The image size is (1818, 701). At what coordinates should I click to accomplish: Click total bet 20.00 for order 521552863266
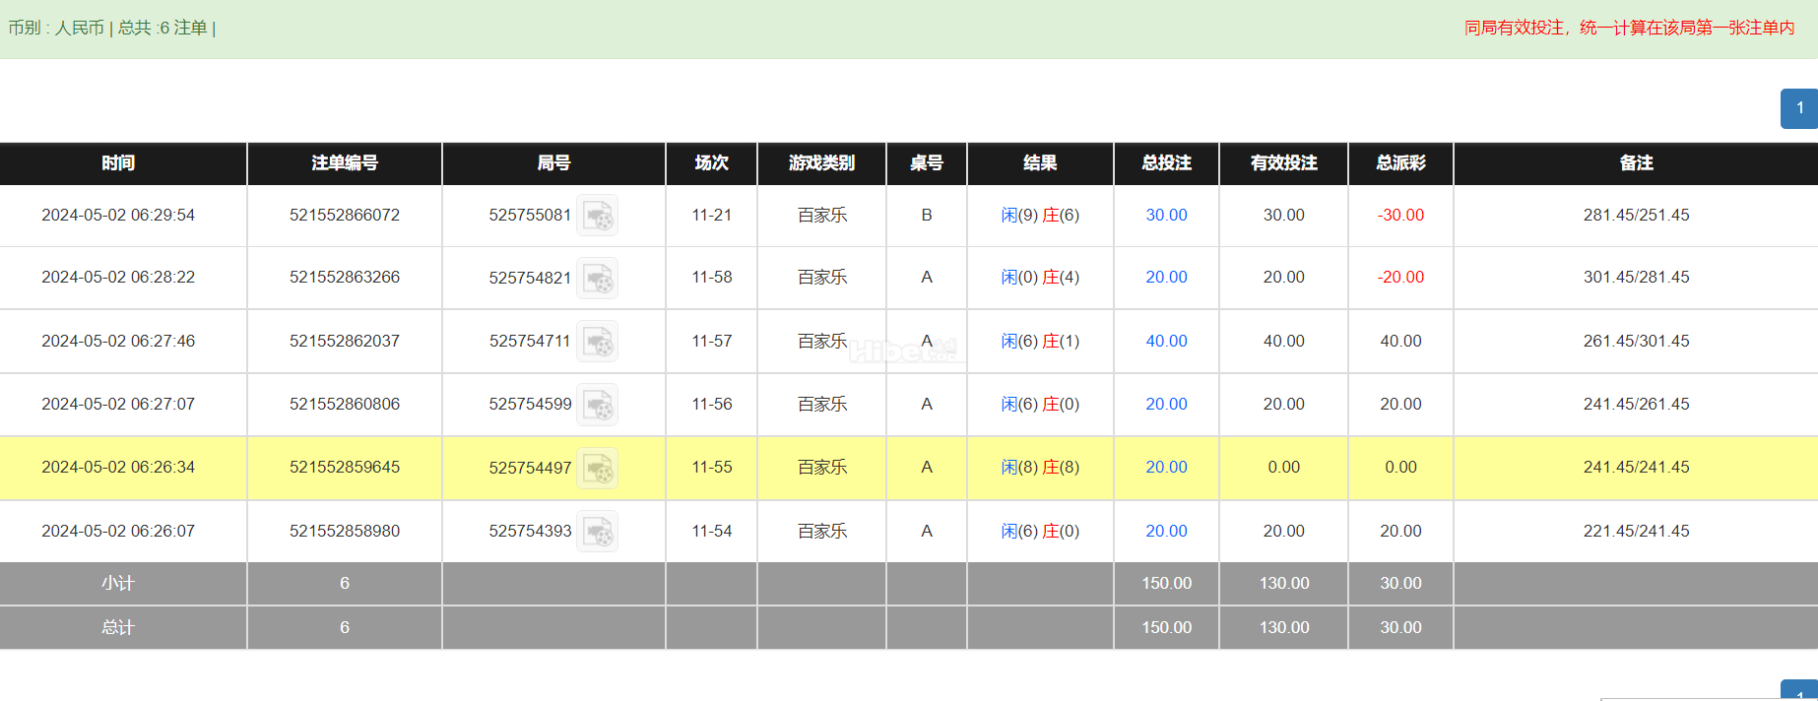coord(1166,277)
